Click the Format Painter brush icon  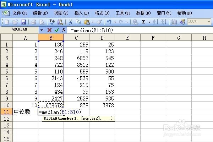click(99, 22)
